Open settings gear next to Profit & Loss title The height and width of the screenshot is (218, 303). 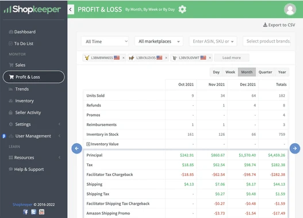(x=182, y=9)
